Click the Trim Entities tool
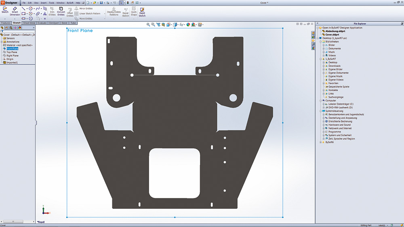 pos(52,12)
